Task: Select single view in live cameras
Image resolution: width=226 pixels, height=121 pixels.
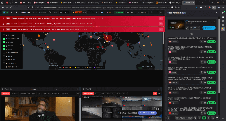Action: pos(159,94)
